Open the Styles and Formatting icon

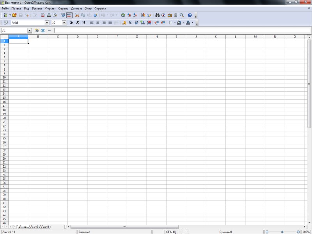[6, 23]
